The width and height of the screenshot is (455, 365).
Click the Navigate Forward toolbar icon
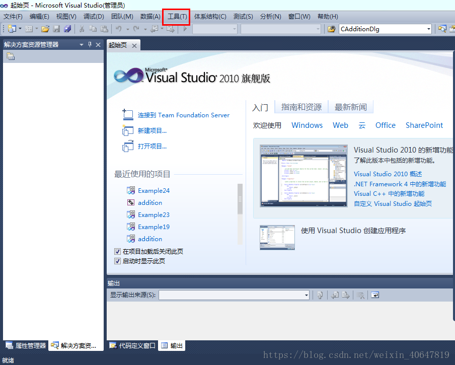coord(170,29)
